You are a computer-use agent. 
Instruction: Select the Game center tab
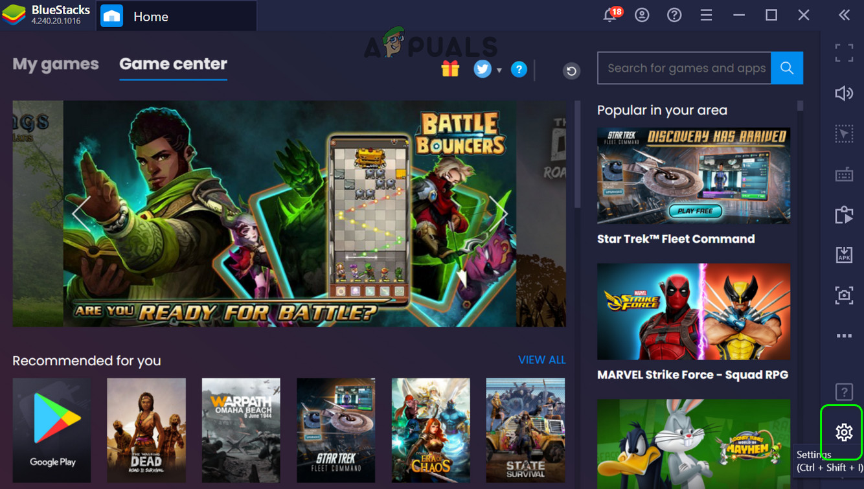(x=173, y=63)
